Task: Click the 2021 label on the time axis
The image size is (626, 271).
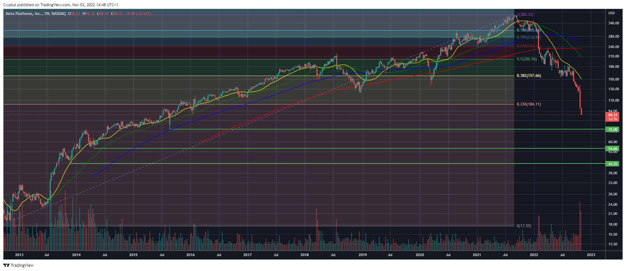Action: (x=477, y=255)
